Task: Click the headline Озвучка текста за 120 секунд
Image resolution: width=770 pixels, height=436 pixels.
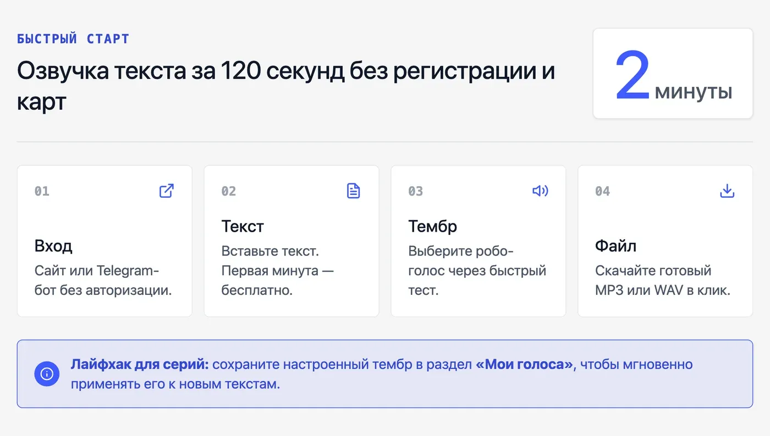Action: coord(286,86)
